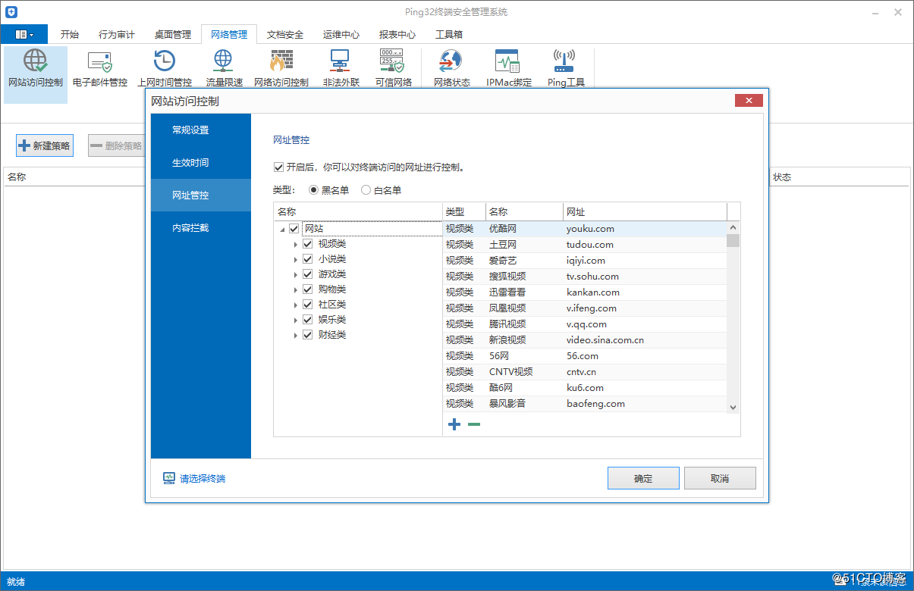The width and height of the screenshot is (914, 591).
Task: Open the 网络访问控制 firewall tool
Action: 281,69
